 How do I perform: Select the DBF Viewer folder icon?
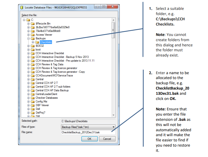[x=33, y=105]
